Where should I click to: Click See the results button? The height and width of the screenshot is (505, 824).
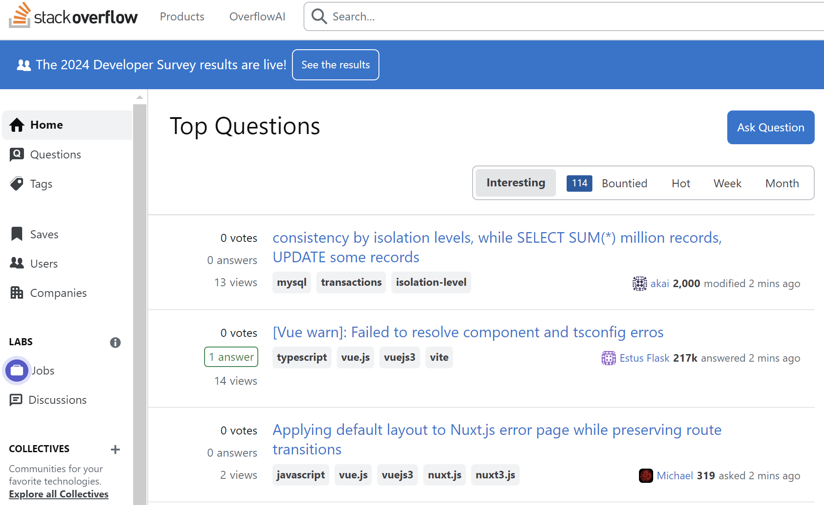pos(335,65)
